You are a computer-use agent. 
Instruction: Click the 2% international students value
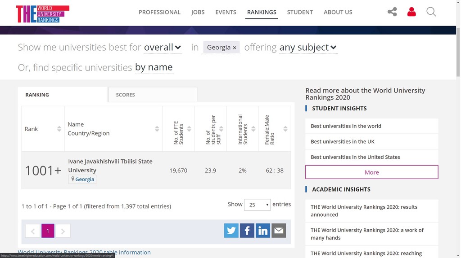coord(243,171)
